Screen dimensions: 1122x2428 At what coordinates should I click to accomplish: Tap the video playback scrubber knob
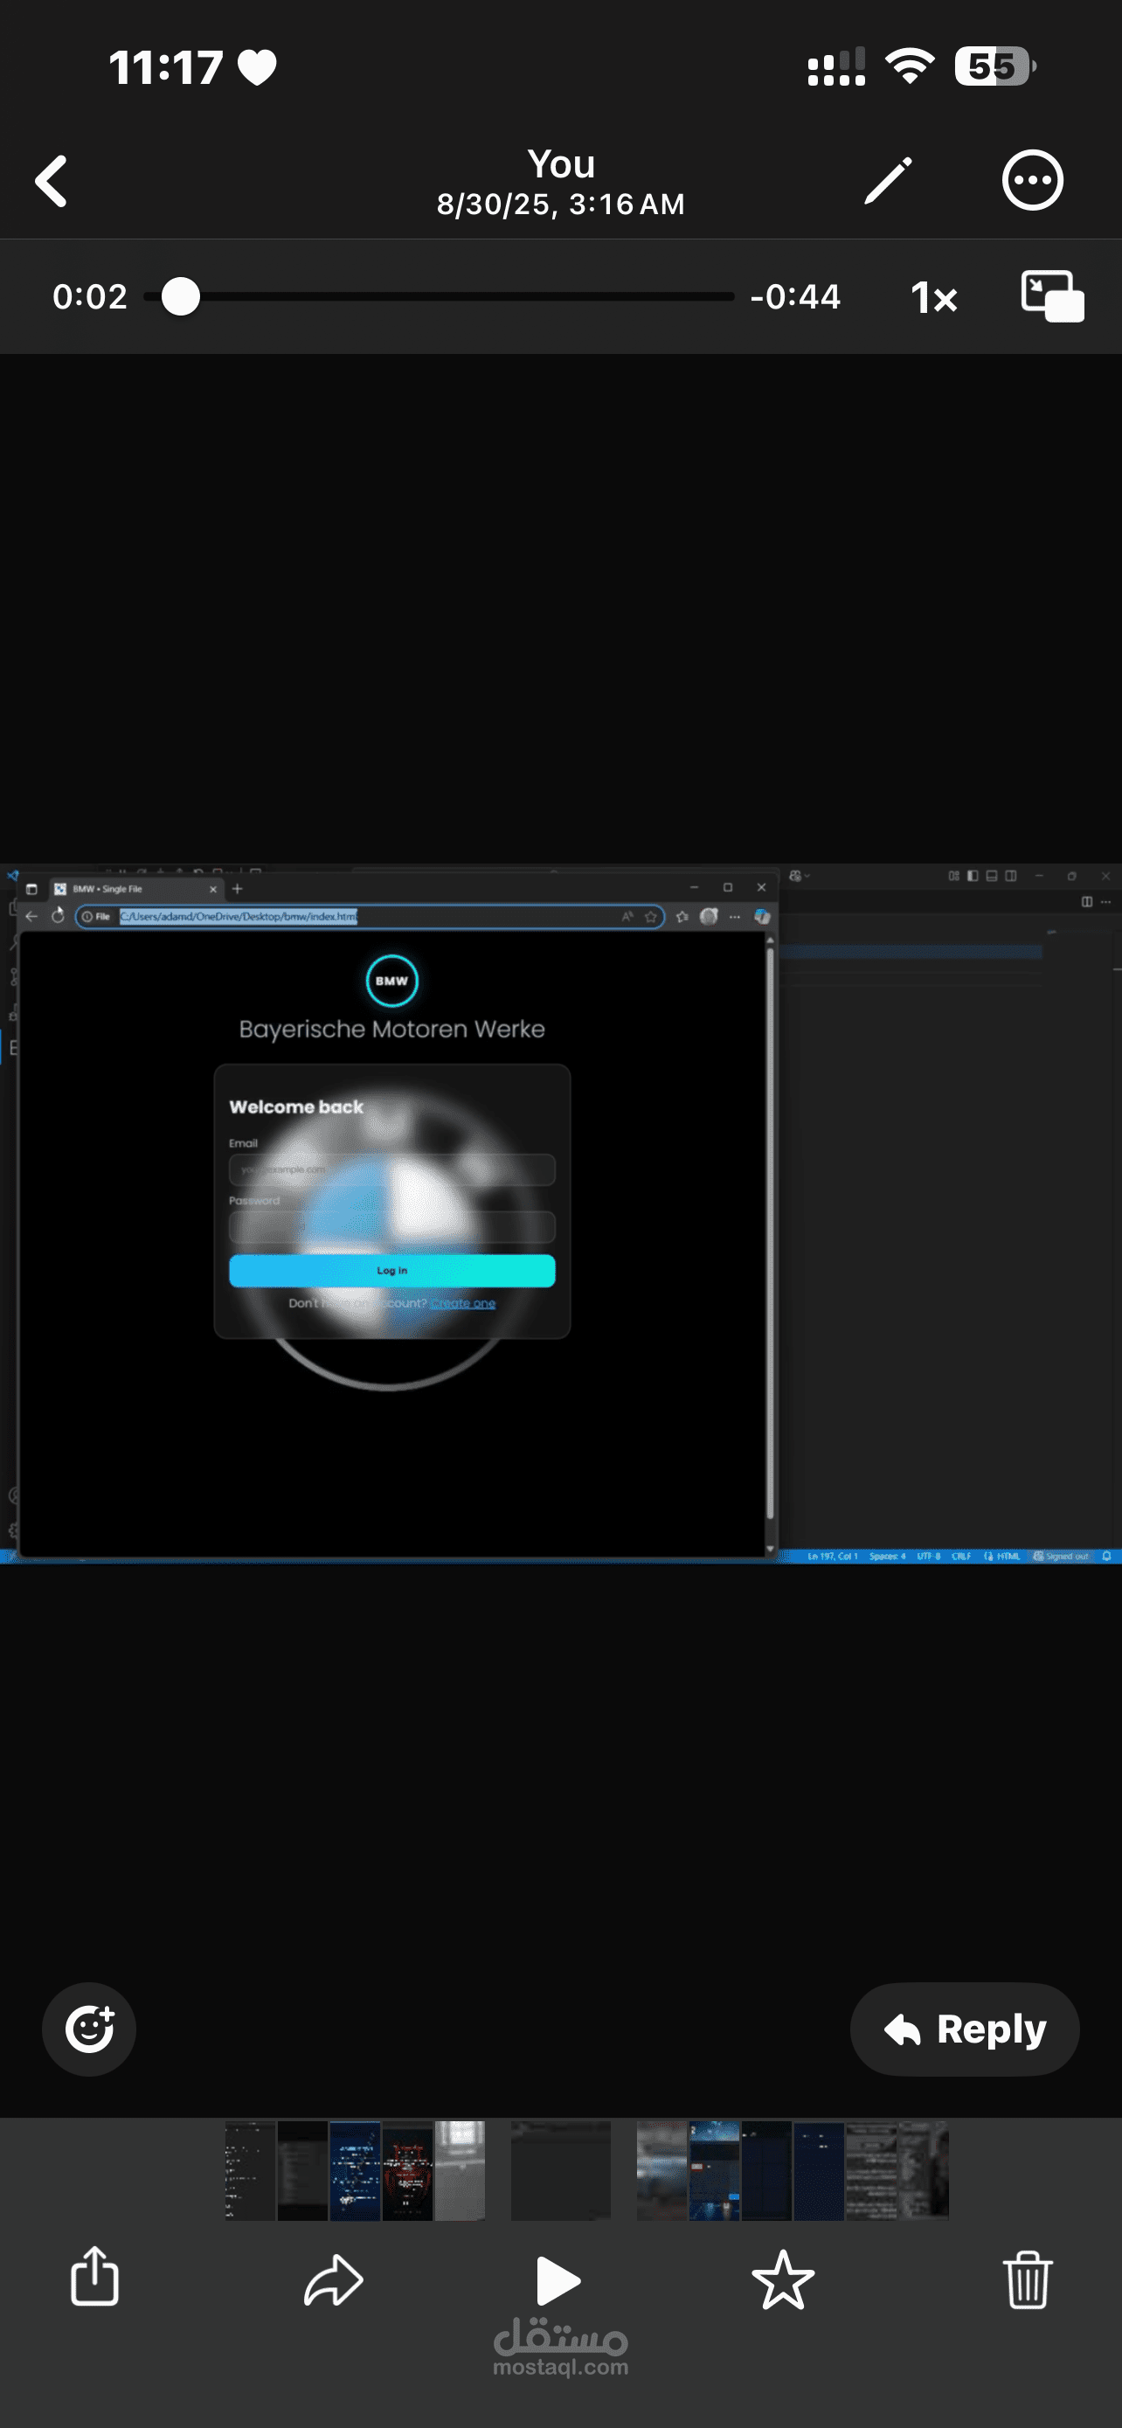pyautogui.click(x=180, y=296)
